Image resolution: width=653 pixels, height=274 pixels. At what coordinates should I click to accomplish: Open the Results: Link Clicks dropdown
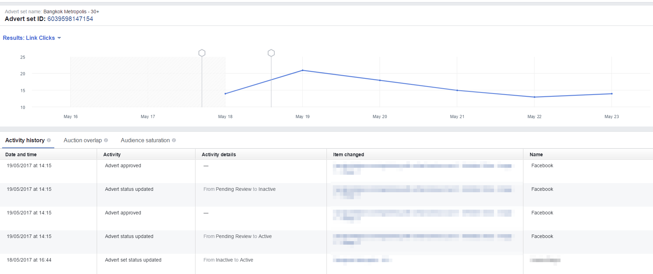click(32, 38)
